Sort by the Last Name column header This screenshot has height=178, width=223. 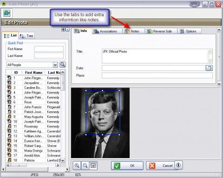(x=53, y=72)
